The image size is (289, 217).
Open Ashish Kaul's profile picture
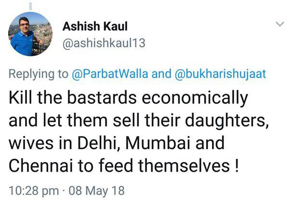(30, 34)
